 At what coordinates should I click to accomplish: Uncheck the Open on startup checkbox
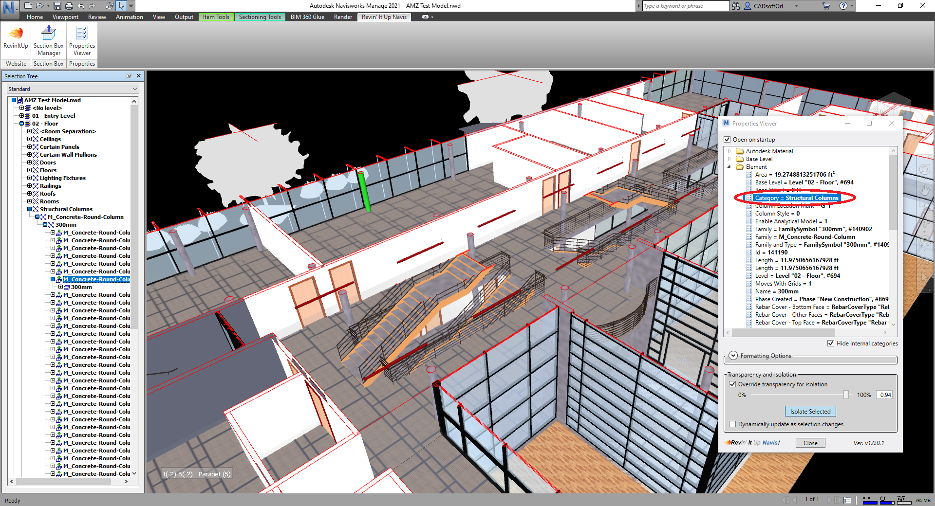click(x=727, y=140)
